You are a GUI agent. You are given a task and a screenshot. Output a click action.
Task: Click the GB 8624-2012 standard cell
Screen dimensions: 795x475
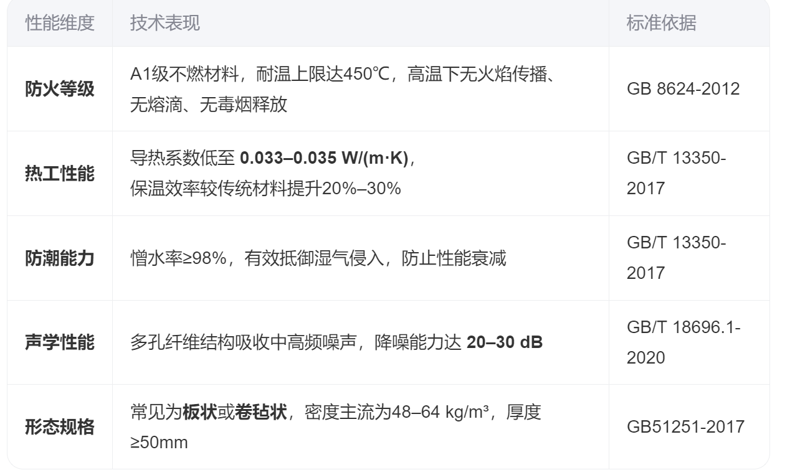[x=683, y=88]
